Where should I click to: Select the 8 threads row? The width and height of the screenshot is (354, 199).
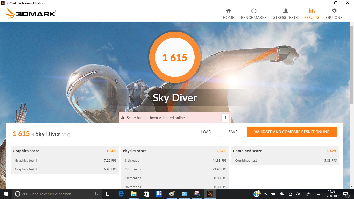pos(175,160)
